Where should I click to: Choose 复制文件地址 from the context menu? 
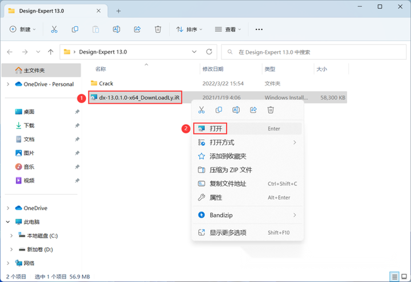coord(247,183)
